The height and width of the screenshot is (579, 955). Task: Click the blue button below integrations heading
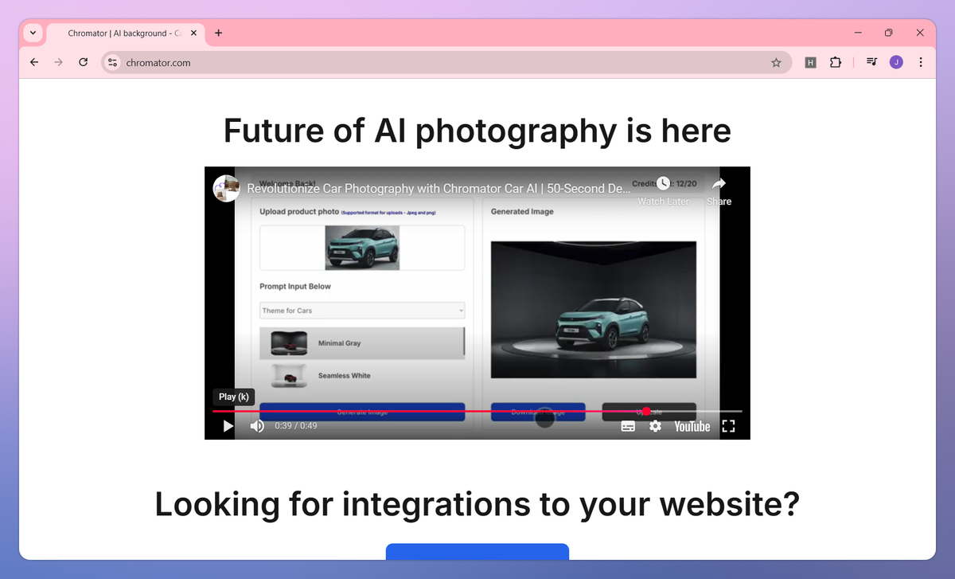point(477,551)
